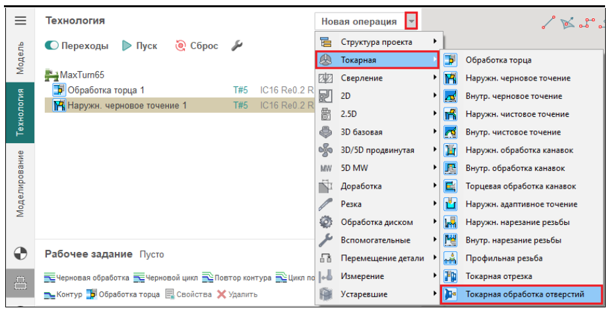Click the Сброс reset icon
This screenshot has height=310, width=613.
coord(180,46)
